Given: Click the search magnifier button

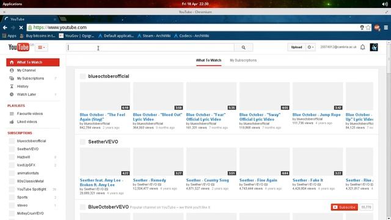Looking at the screenshot, I should click(x=243, y=48).
